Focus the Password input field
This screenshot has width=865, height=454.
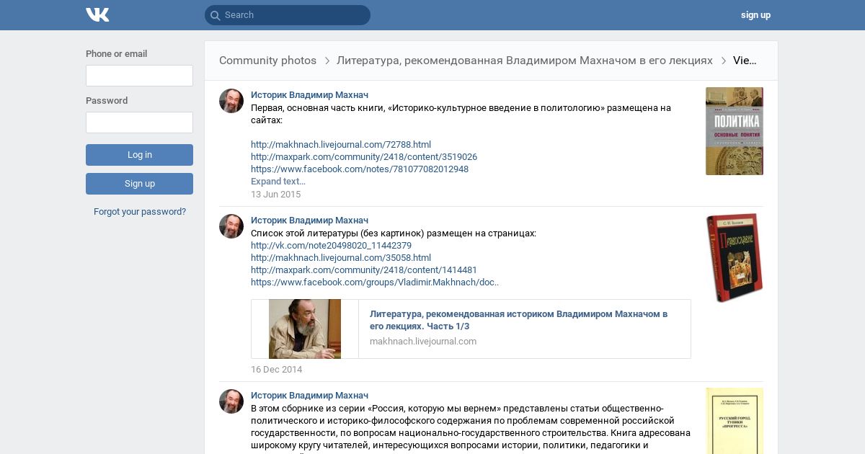(139, 123)
